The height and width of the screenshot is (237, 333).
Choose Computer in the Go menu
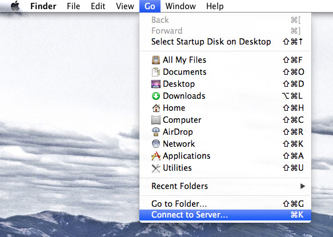pyautogui.click(x=225, y=120)
